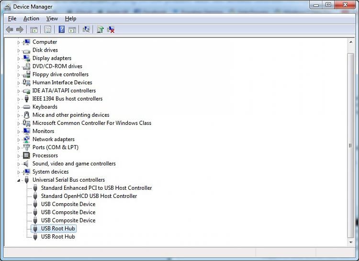359x261 pixels.
Task: Select Universal Serial Bus controllers label
Action: click(68, 180)
